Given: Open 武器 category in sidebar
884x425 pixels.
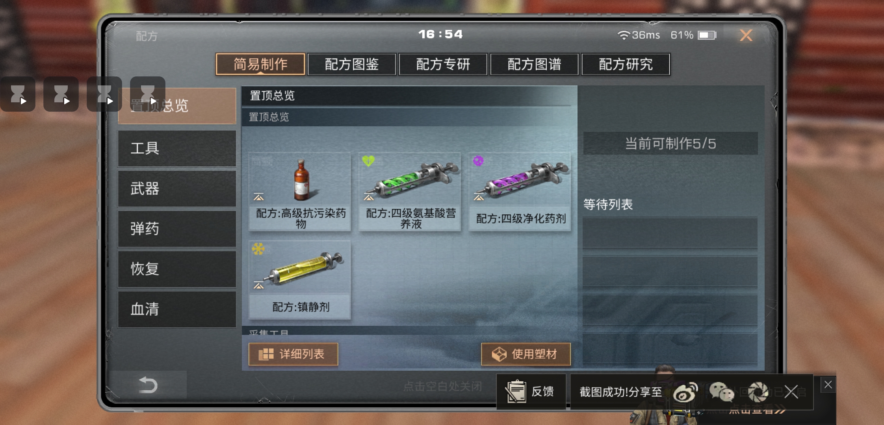Looking at the screenshot, I should 177,189.
